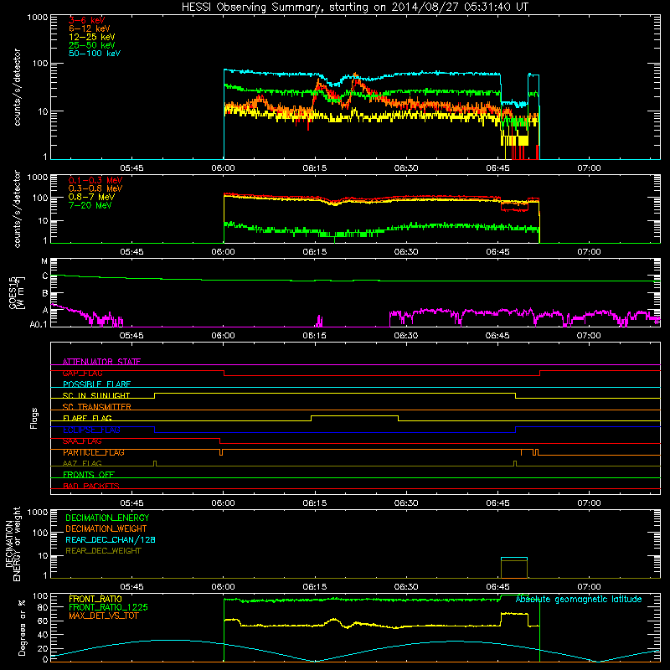670x670 pixels.
Task: Click the 06:30 tick under the decimation plot
Action: pos(406,587)
